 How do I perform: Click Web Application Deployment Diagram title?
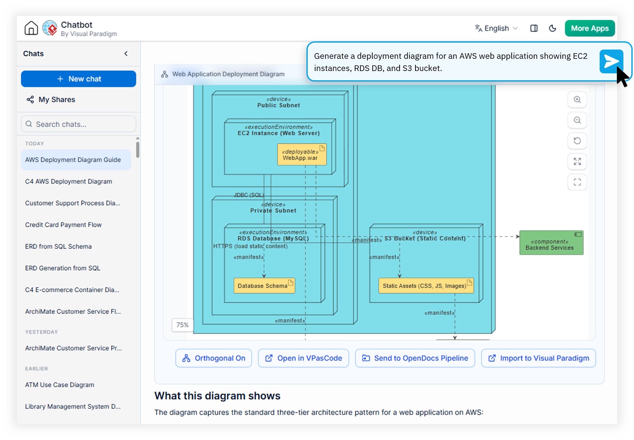(x=228, y=74)
